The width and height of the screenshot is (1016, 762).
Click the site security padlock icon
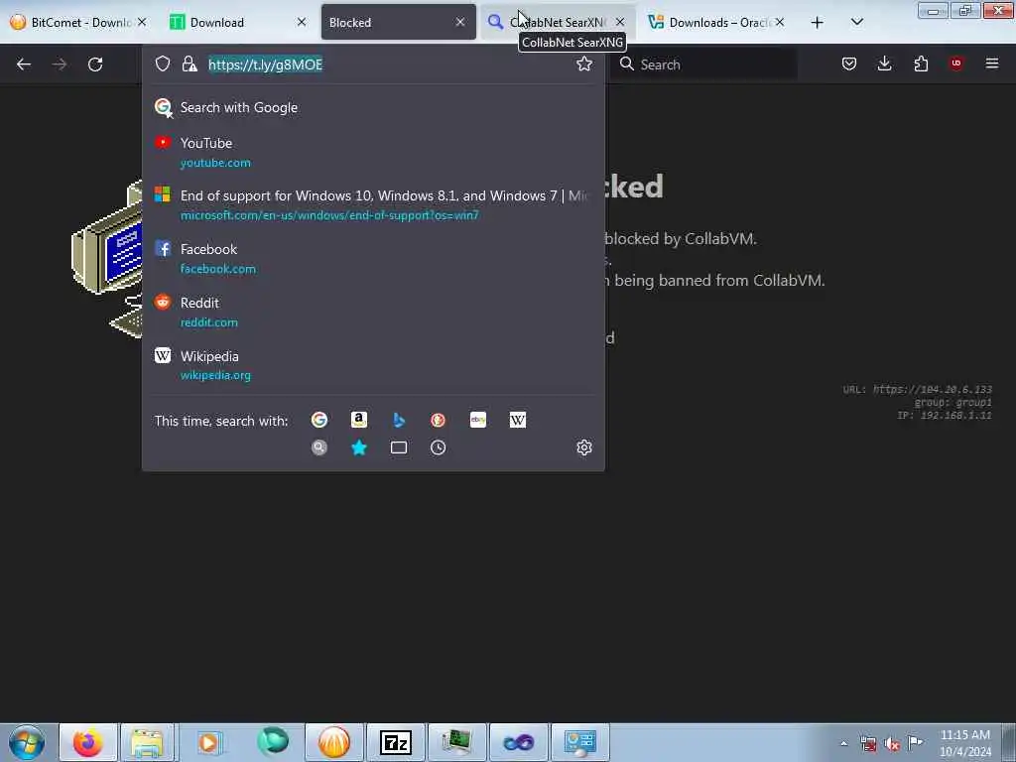click(x=190, y=63)
